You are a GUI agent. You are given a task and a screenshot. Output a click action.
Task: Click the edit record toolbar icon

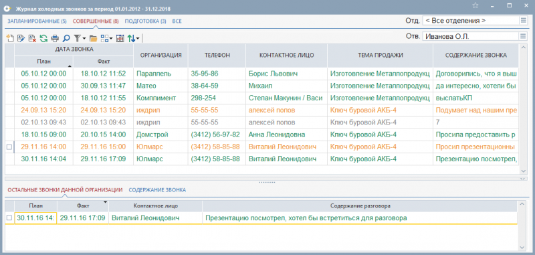pos(21,39)
